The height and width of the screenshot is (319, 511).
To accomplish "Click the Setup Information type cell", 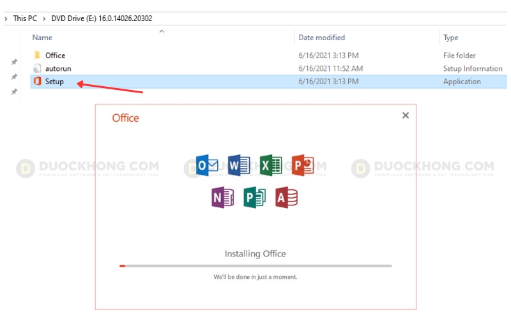I will [x=473, y=69].
